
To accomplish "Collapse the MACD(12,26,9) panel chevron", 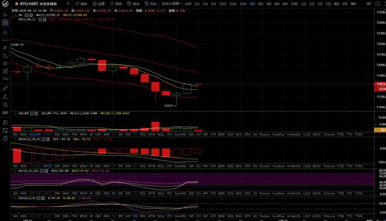I will click(x=15, y=139).
